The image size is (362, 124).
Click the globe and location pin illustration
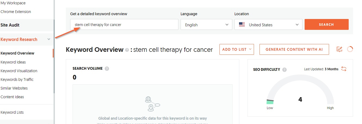point(152,104)
